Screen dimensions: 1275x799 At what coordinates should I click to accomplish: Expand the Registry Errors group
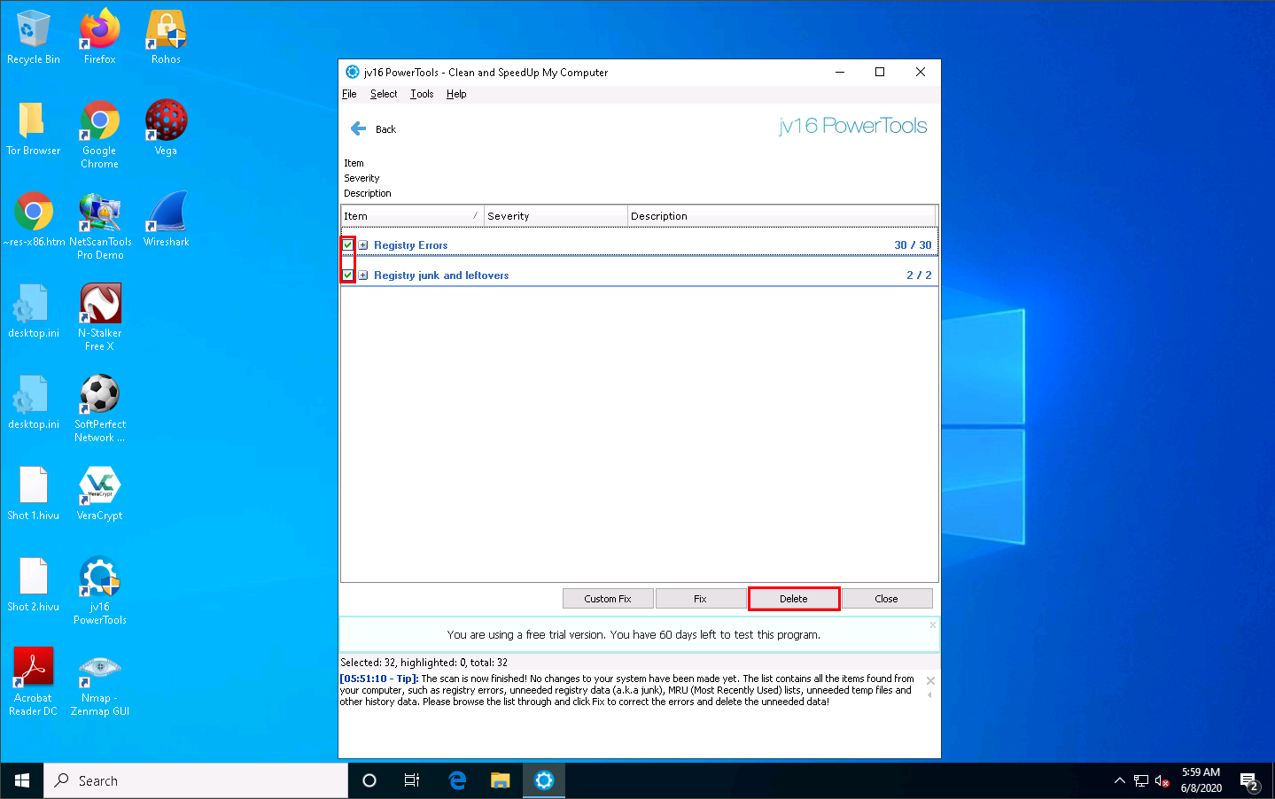click(x=363, y=245)
